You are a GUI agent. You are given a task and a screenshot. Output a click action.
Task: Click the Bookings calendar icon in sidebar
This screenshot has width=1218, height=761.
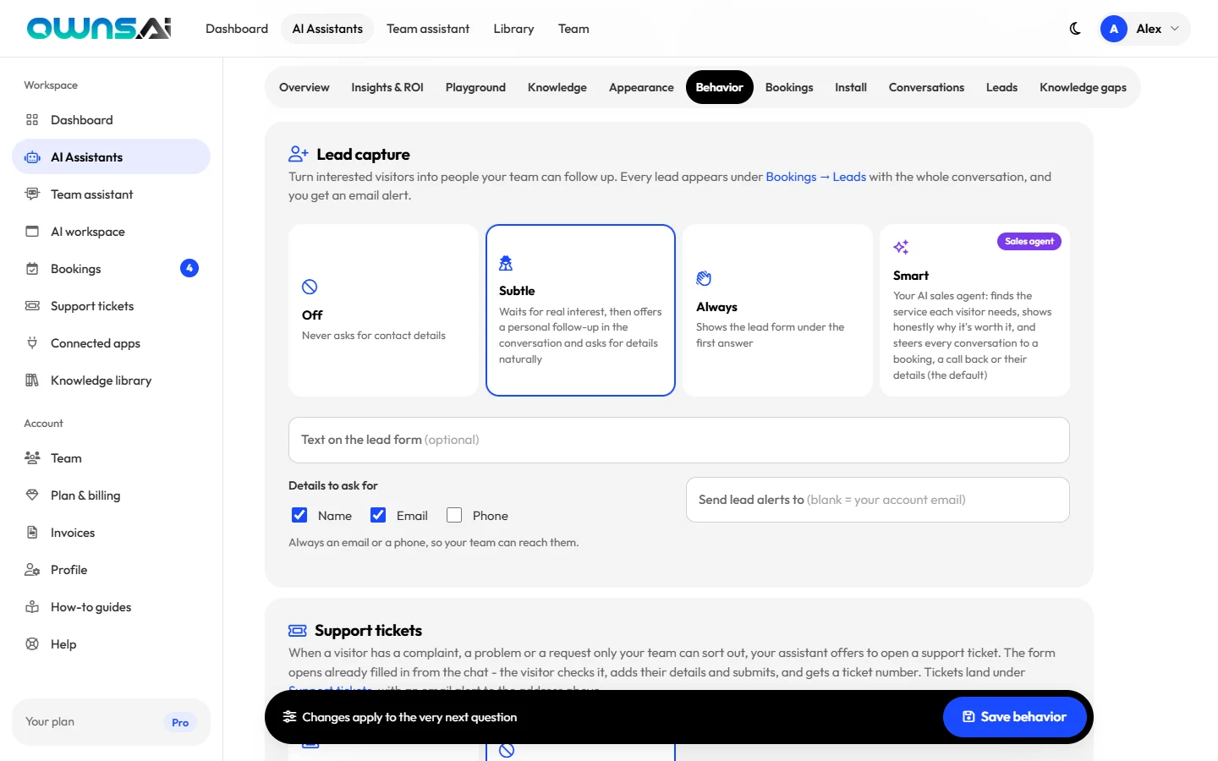(32, 269)
